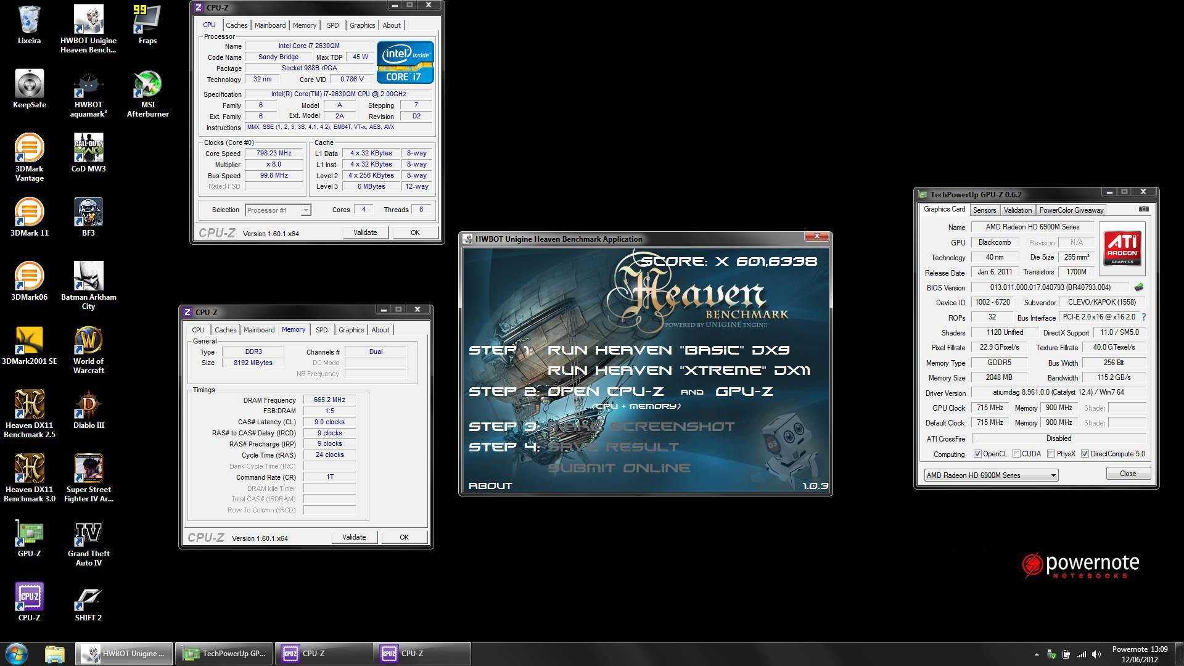Open PowerColor Giveaway tab in GPU-Z
Viewport: 1184px width, 666px height.
1071,210
